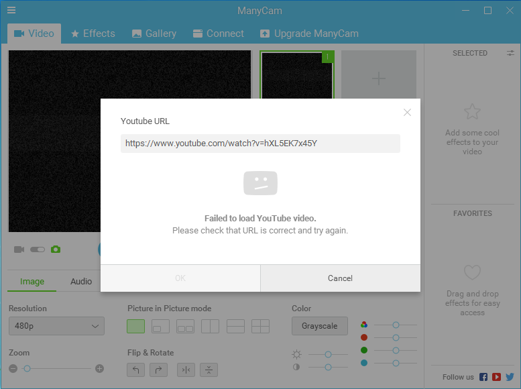
Task: Select the Image settings tab
Action: pos(32,281)
